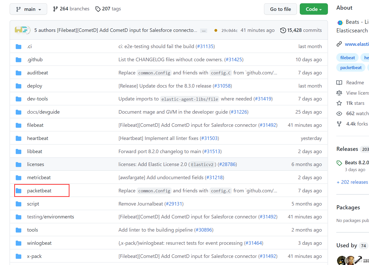This screenshot has height=265, width=369.
Task: Select the branch icon next to main
Action: (x=19, y=9)
